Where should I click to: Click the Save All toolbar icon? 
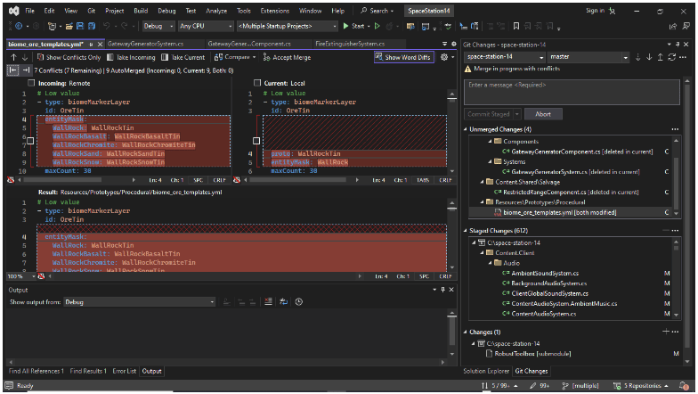(x=92, y=27)
